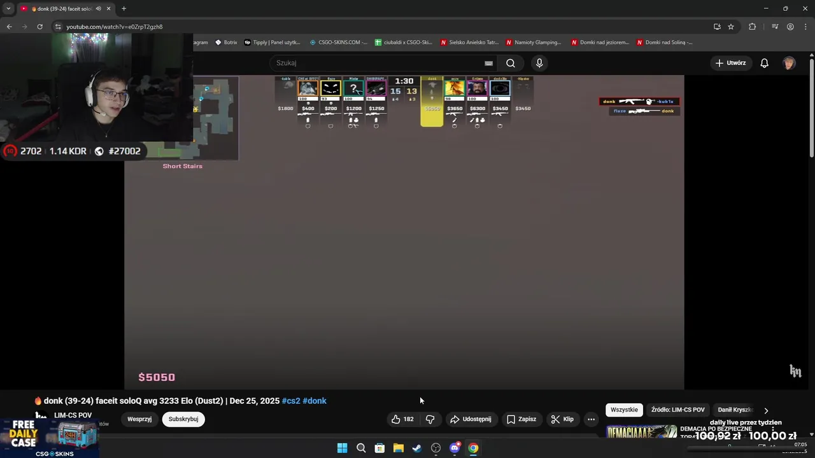Select the Źródło: LIM-CS POV chip
815x458 pixels.
coord(677,410)
